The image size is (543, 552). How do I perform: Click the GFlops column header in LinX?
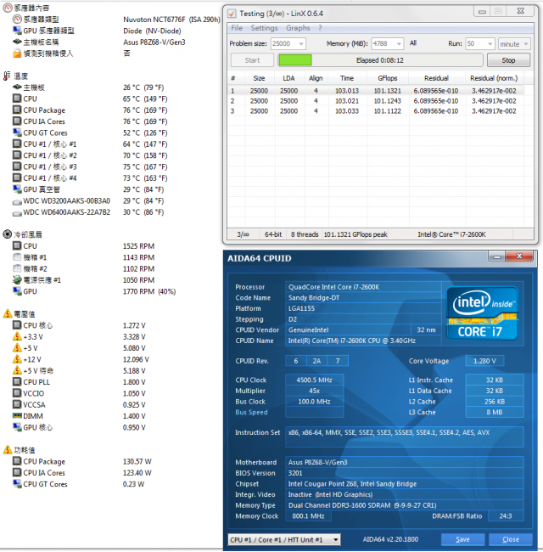(x=388, y=78)
